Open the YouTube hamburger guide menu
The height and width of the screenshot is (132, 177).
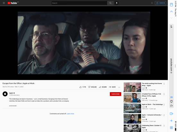(x=4, y=3)
